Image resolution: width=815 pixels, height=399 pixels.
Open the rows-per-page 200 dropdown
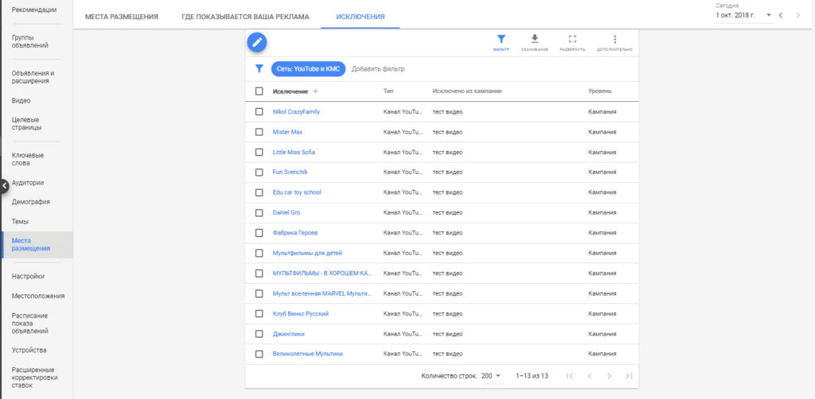(492, 376)
